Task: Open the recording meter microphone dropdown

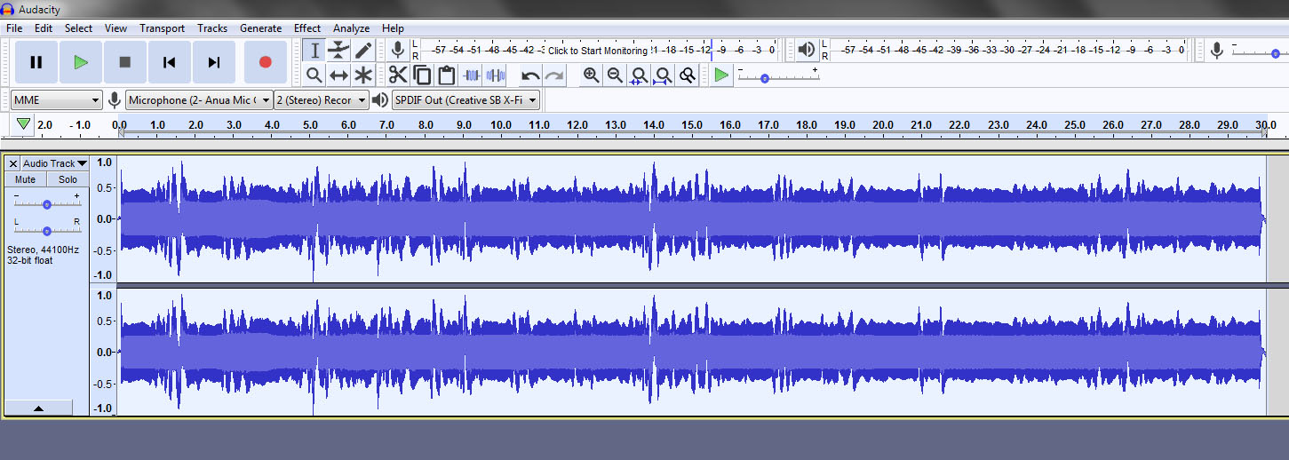Action: tap(398, 51)
